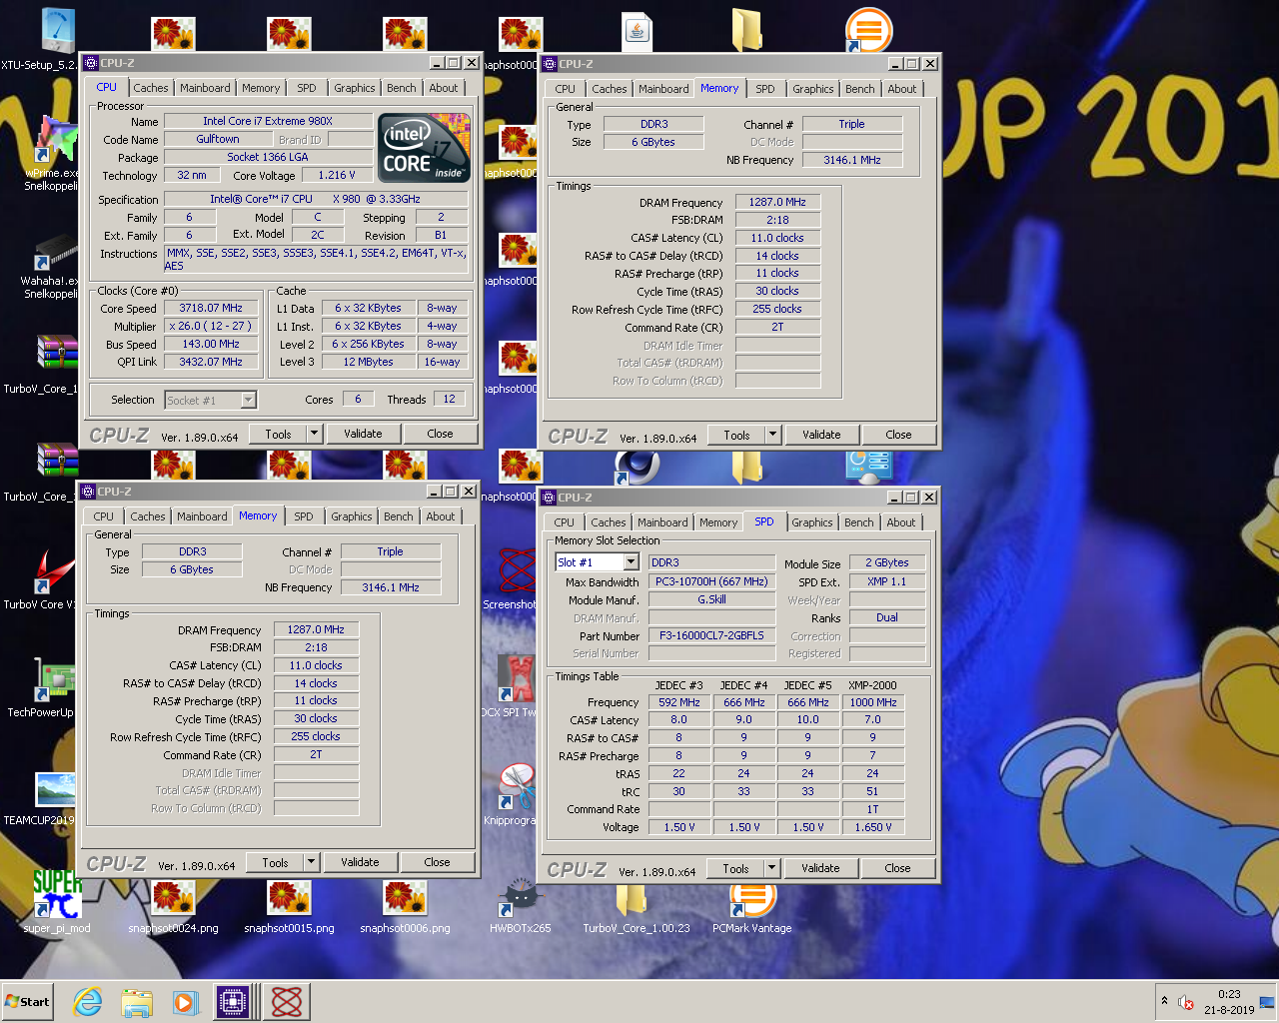Screen dimensions: 1279x1023
Task: Select the Wahaha!.exe shortcut icon
Action: pos(57,252)
